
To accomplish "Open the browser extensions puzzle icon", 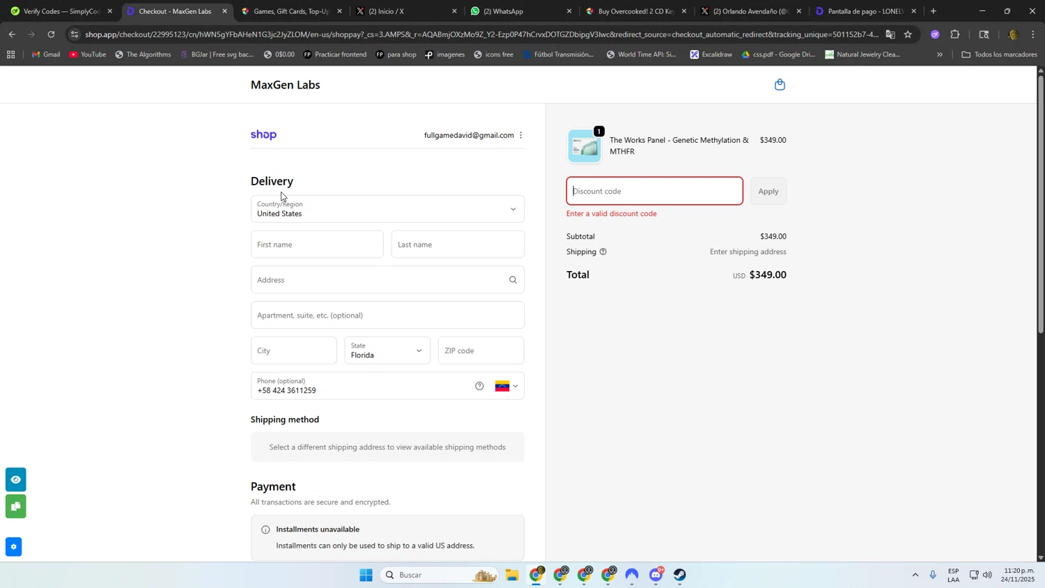I will (955, 34).
